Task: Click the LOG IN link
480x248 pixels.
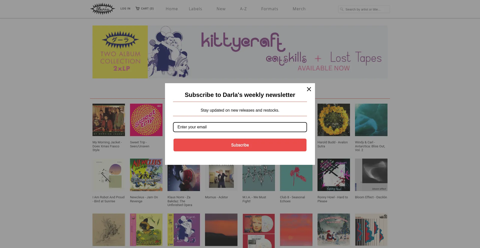Action: (125, 8)
